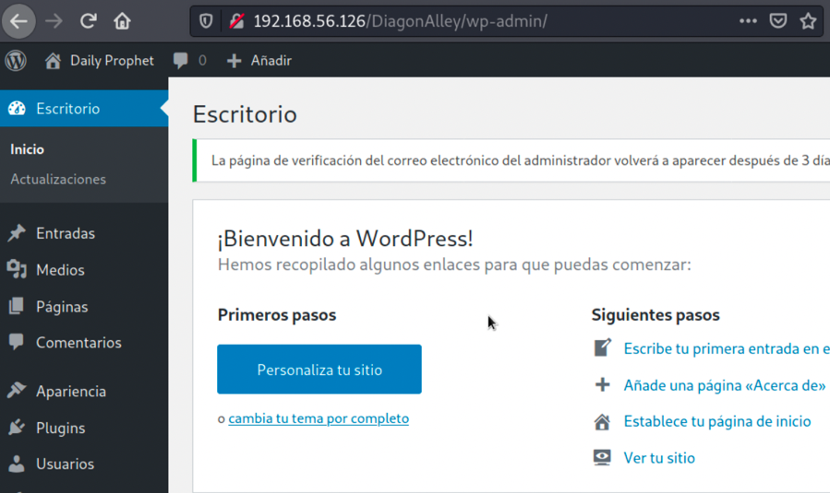This screenshot has width=830, height=493.
Task: Click the Apariencia paintbrush icon
Action: click(x=17, y=391)
